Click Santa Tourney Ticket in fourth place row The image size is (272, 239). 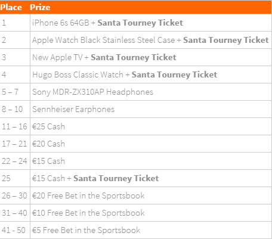(x=174, y=75)
